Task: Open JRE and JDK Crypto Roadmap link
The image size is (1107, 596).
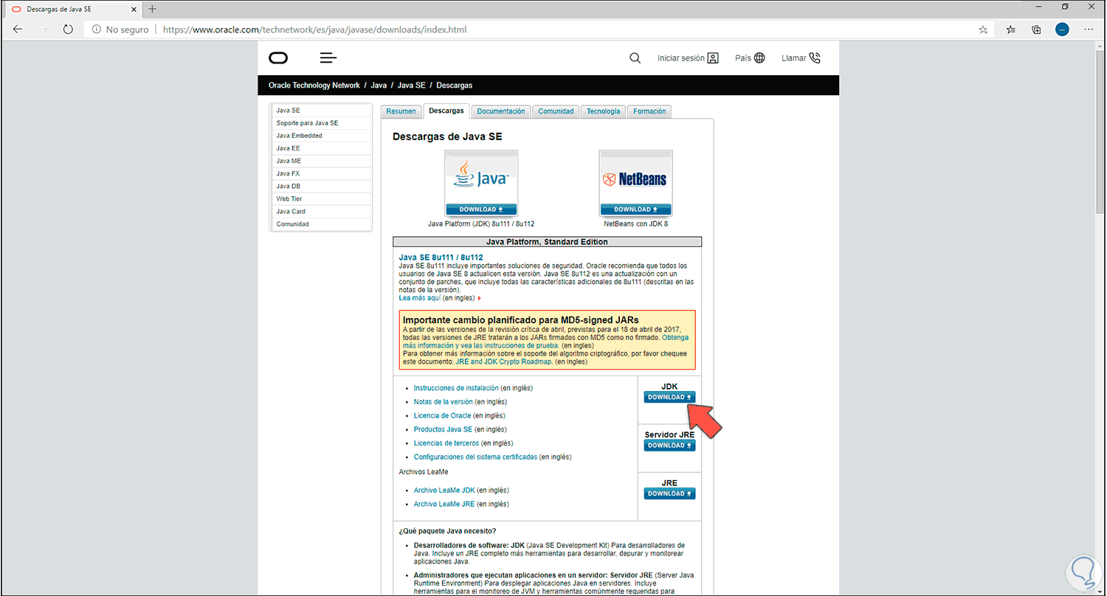Action: pyautogui.click(x=504, y=362)
